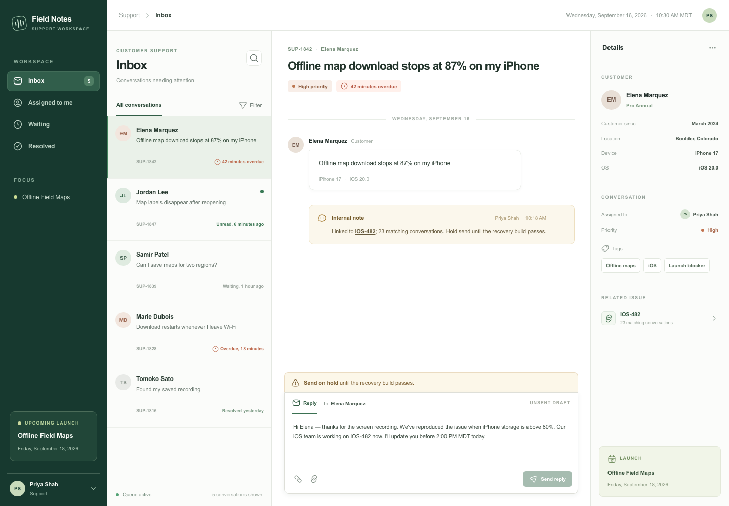Click the tag icon next to Tags

pyautogui.click(x=605, y=249)
